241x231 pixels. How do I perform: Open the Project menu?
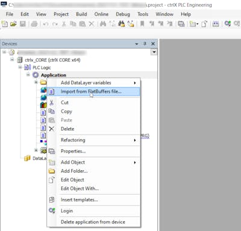61,14
